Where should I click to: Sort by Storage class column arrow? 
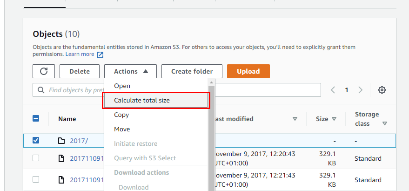click(x=384, y=123)
